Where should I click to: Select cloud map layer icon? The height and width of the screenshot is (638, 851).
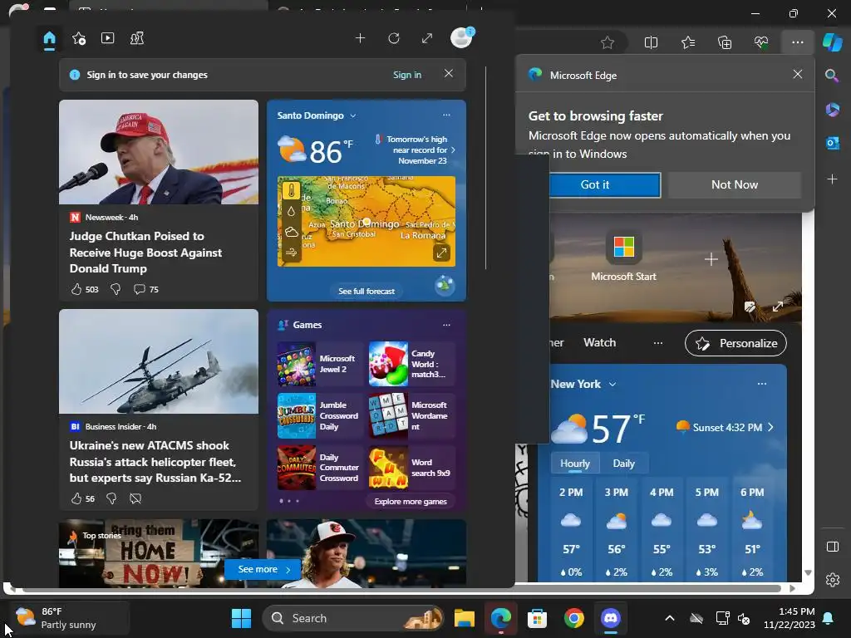[x=292, y=233]
